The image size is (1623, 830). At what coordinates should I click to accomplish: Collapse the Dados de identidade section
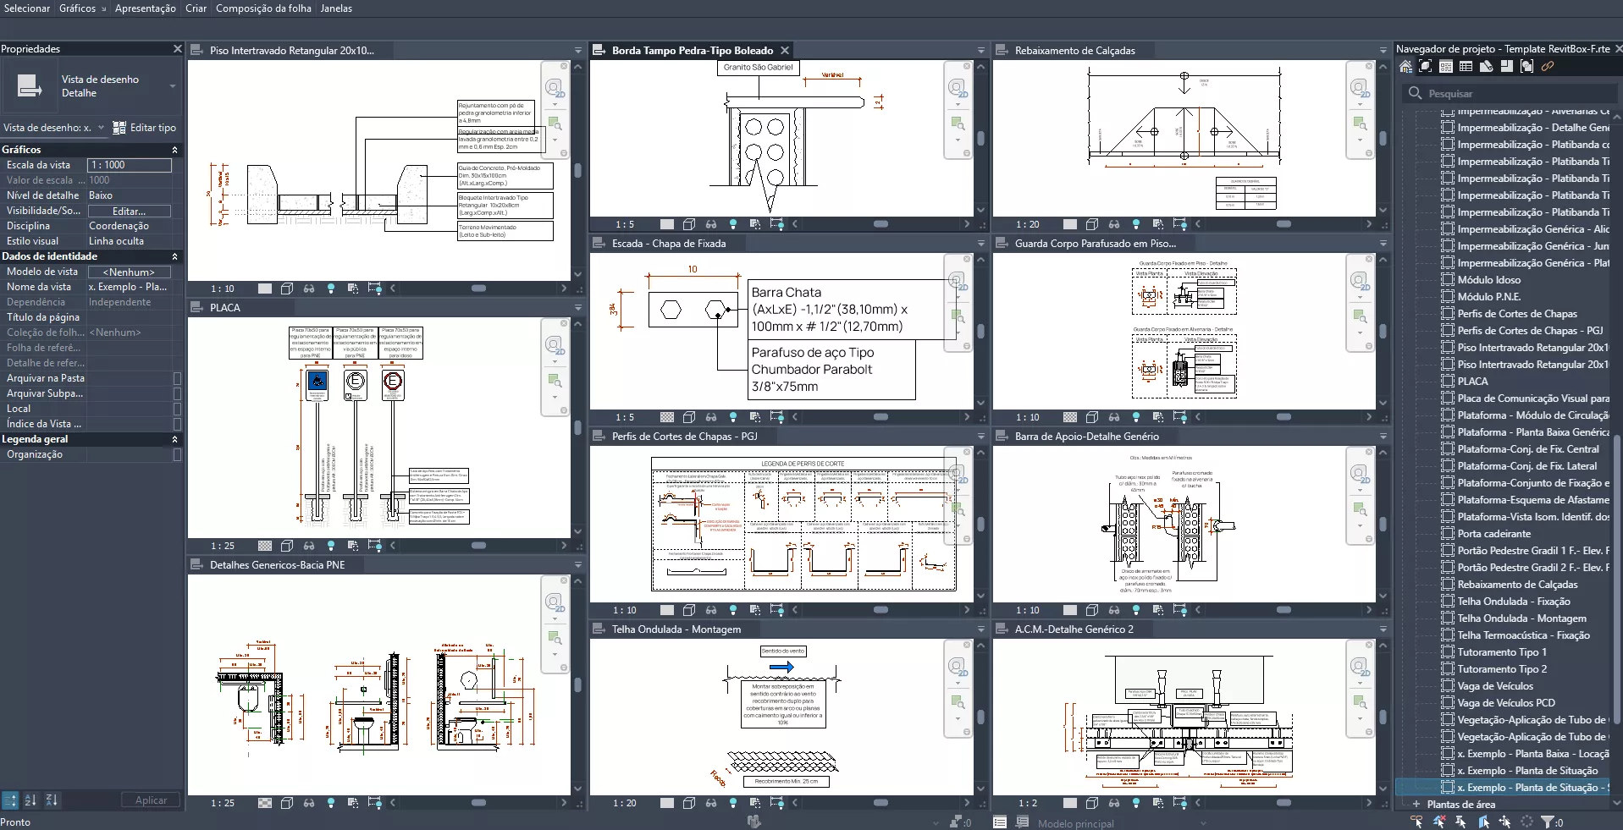(x=175, y=256)
